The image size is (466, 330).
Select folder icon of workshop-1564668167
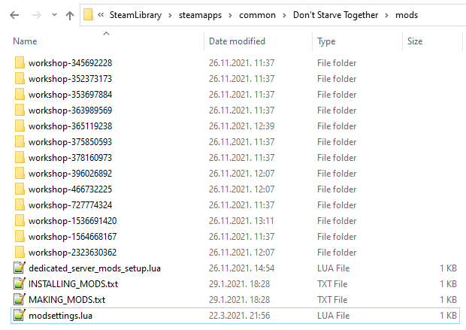20,236
